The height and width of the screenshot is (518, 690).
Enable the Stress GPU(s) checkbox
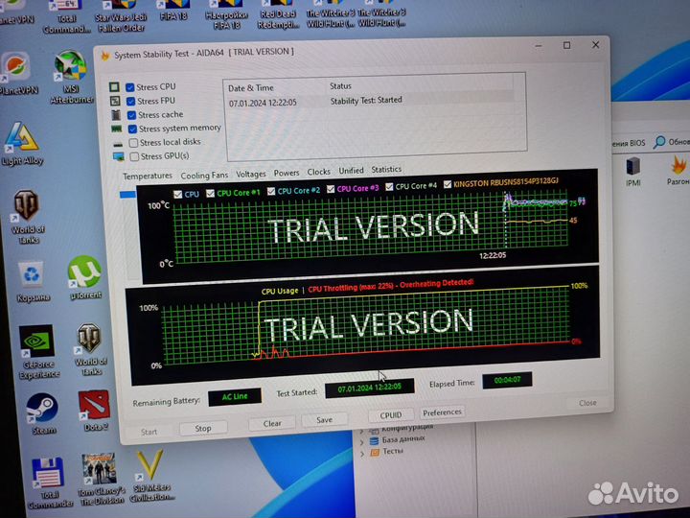[134, 156]
